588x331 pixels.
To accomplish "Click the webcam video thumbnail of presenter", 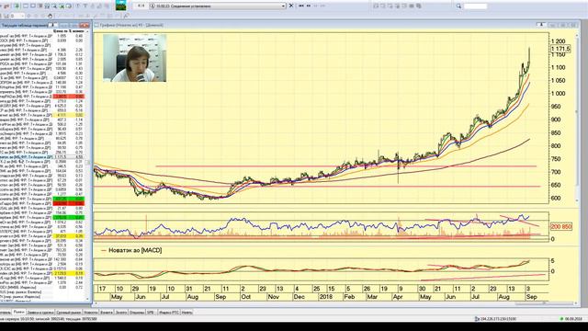I will 135,58.
